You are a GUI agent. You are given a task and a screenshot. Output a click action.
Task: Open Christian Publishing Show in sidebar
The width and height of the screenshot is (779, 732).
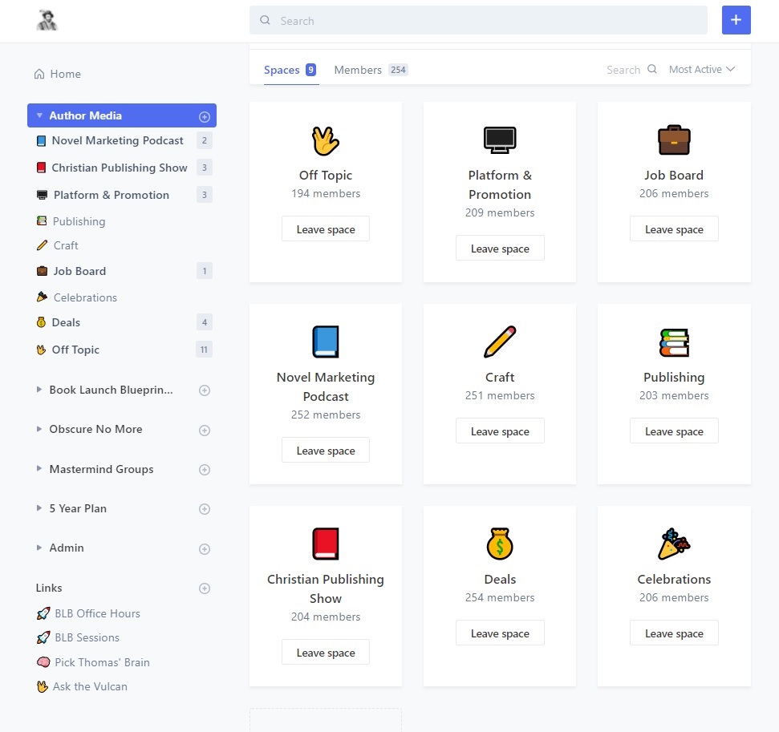120,168
